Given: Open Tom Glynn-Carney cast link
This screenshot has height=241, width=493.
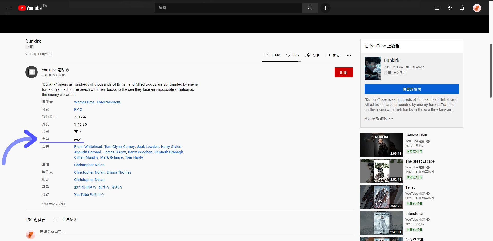Looking at the screenshot, I should click(119, 147).
